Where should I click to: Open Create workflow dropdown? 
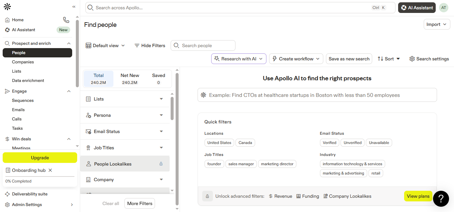296,59
